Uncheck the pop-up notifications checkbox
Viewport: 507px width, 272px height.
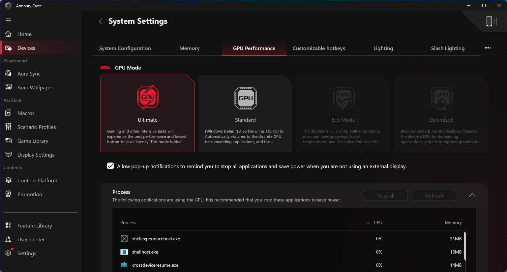click(x=110, y=166)
